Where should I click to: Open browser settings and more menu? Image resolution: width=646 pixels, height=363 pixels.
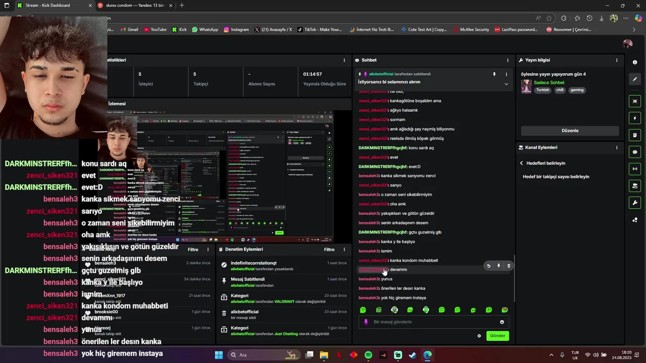pyautogui.click(x=626, y=18)
